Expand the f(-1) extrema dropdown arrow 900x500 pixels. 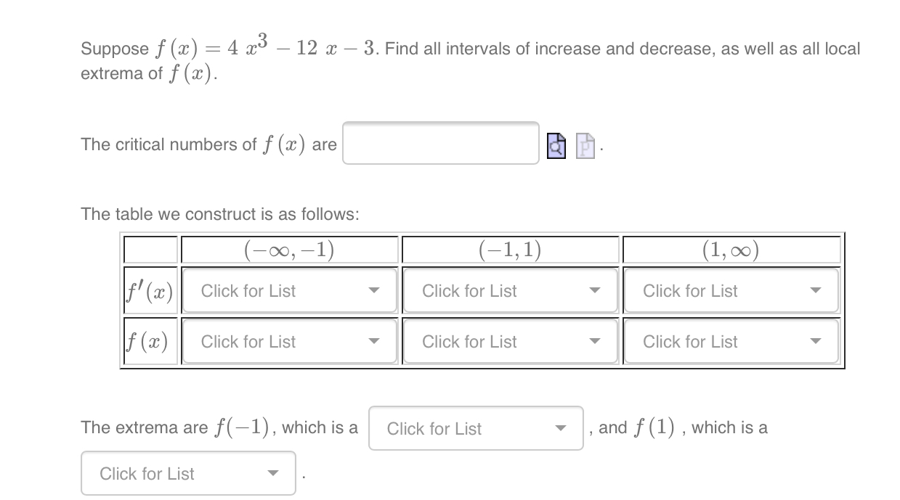[x=560, y=428]
